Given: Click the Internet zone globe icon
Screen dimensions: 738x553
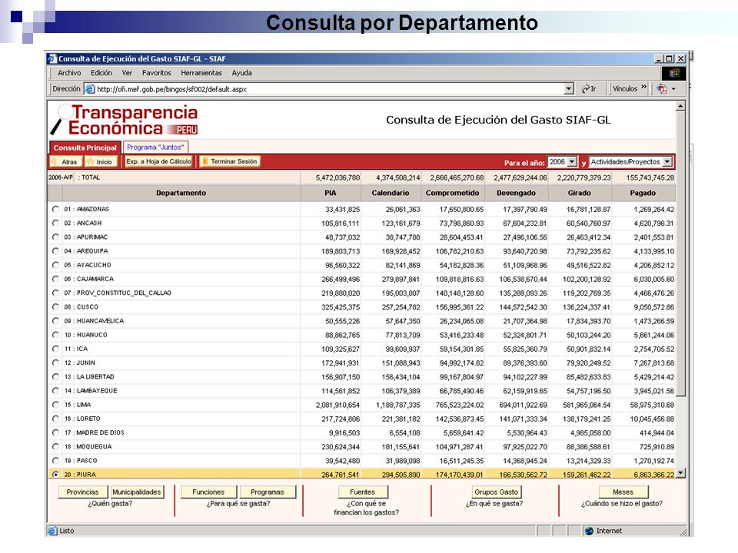Looking at the screenshot, I should [x=590, y=531].
